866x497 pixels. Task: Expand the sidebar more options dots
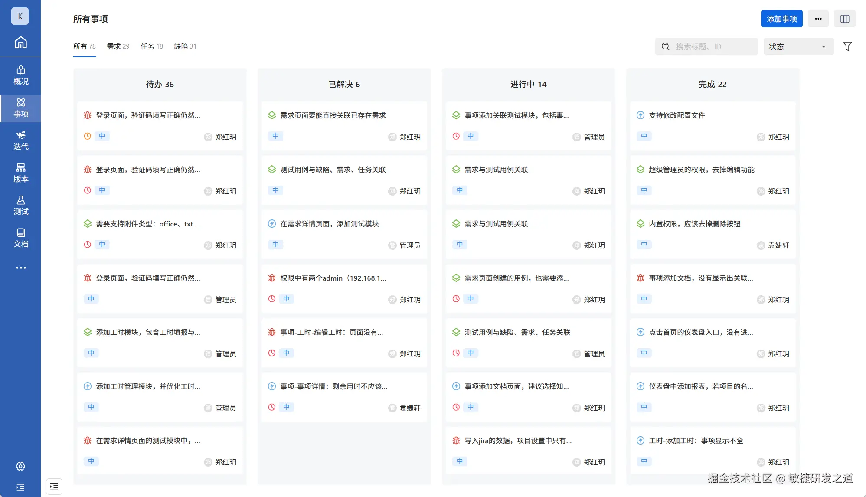coord(20,268)
